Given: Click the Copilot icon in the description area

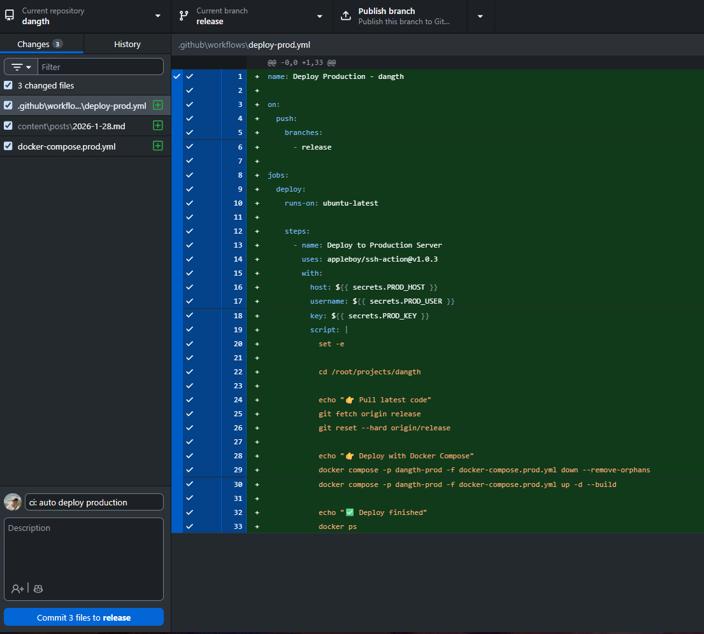Looking at the screenshot, I should click(38, 589).
